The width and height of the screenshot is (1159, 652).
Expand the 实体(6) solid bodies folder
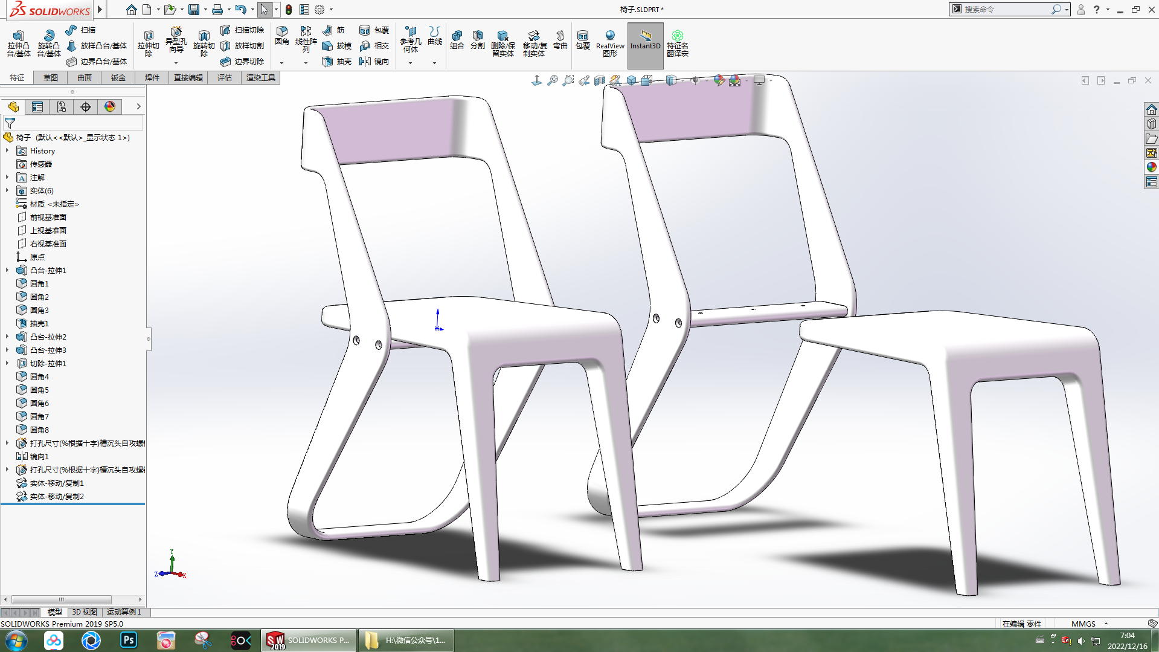[x=7, y=190]
